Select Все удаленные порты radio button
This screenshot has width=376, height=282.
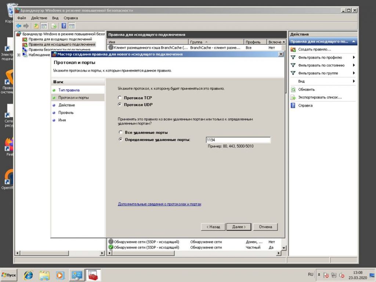pyautogui.click(x=120, y=132)
